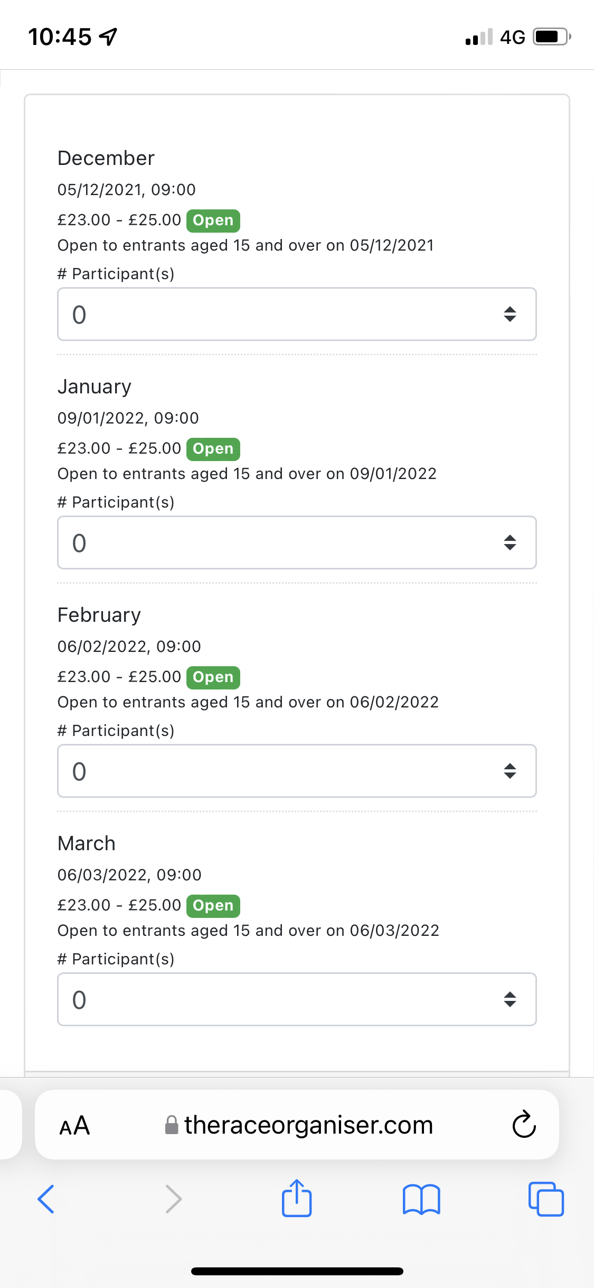This screenshot has height=1288, width=594.
Task: Tap Open badge on February race
Action: 213,677
